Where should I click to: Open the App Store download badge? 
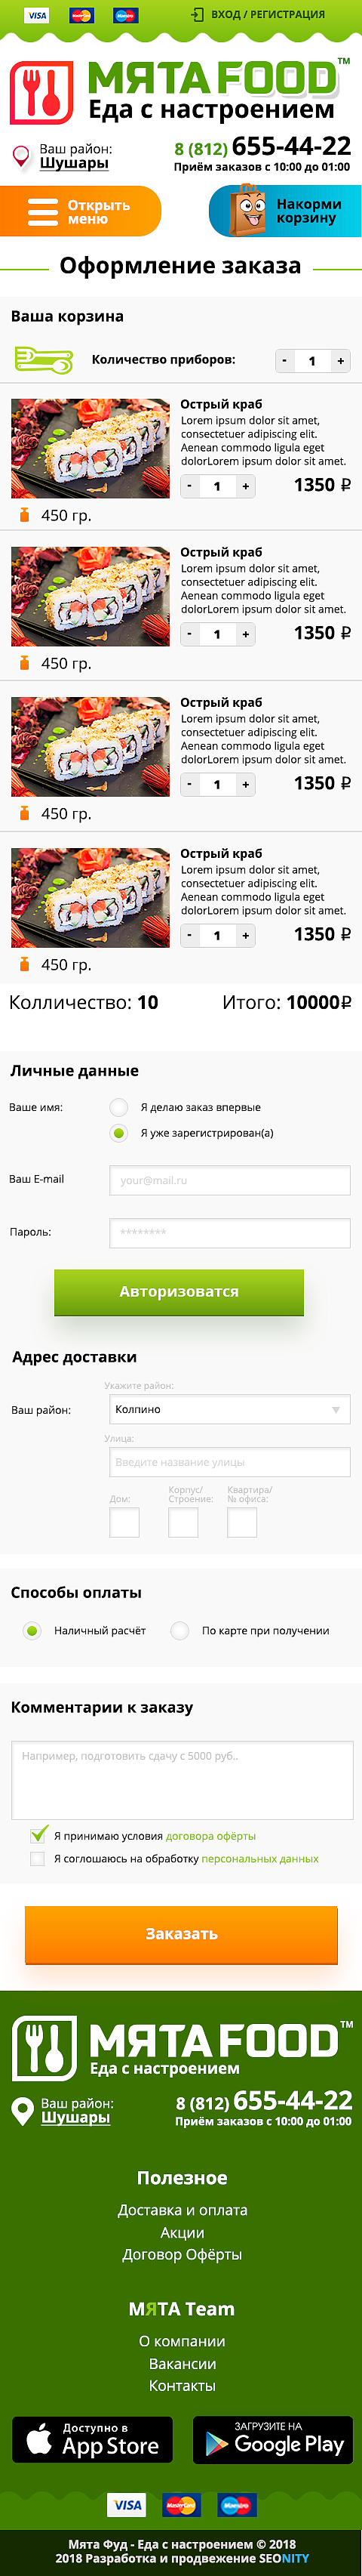pos(92,2439)
